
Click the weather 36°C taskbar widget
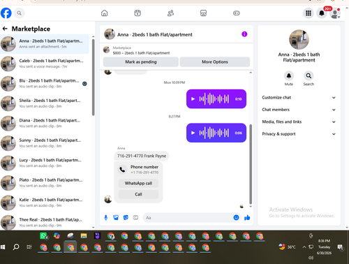coord(287,247)
